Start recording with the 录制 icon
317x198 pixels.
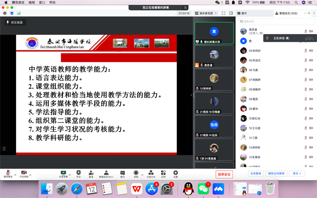point(136,173)
